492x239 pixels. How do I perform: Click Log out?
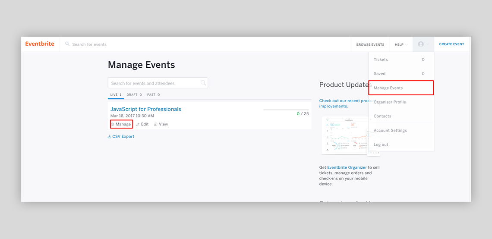coord(401,145)
